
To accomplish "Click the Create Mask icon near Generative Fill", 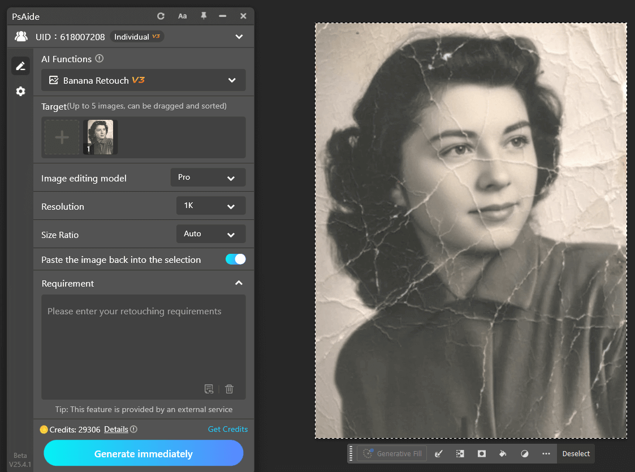I will click(481, 453).
